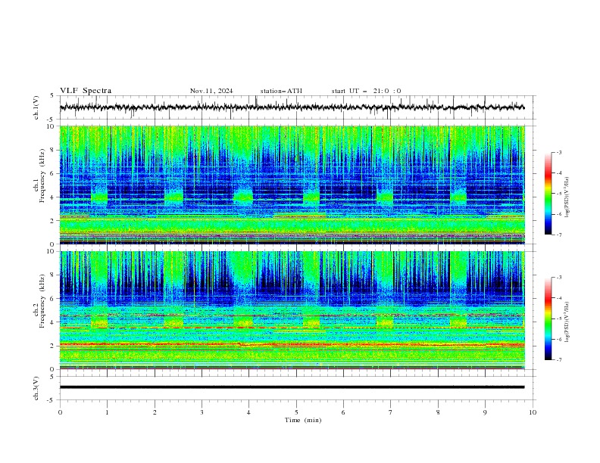
Task: Click time axis tick label '3'
Action: (x=202, y=412)
